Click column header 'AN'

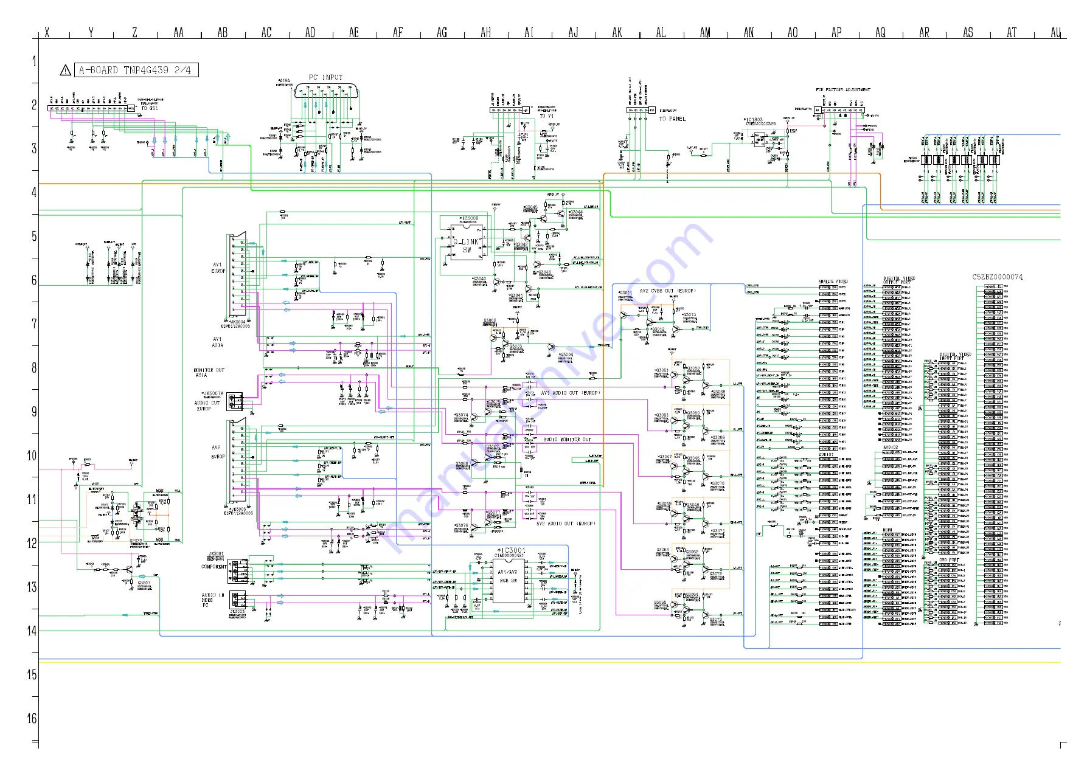pos(749,32)
